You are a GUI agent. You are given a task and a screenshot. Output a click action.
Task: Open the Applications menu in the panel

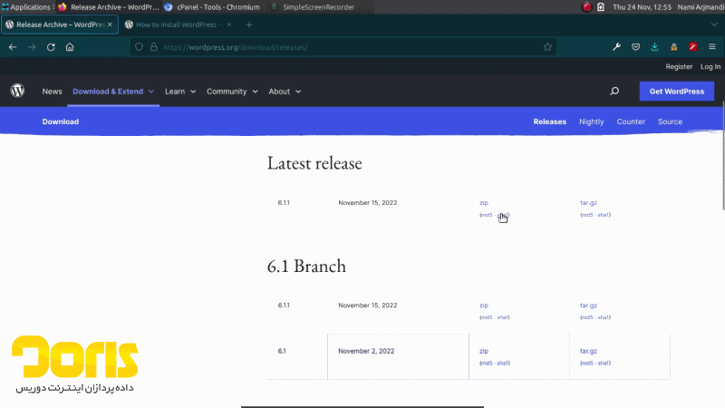point(26,7)
